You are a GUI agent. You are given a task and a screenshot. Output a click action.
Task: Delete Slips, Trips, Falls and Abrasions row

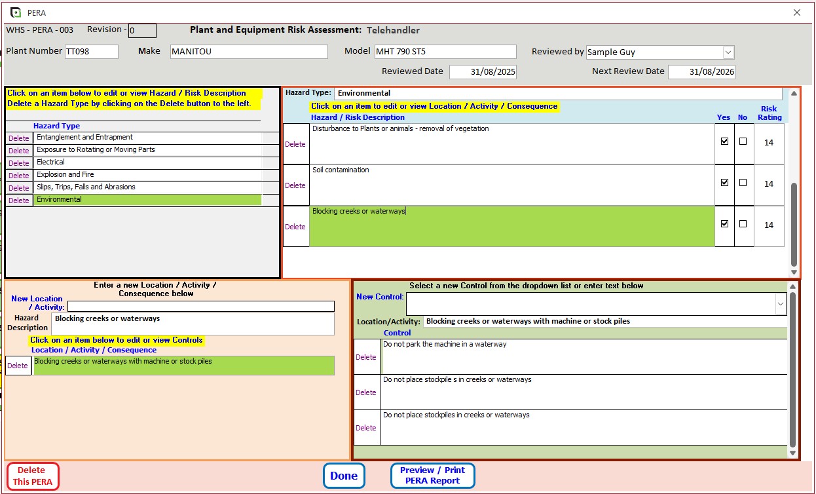click(x=19, y=188)
